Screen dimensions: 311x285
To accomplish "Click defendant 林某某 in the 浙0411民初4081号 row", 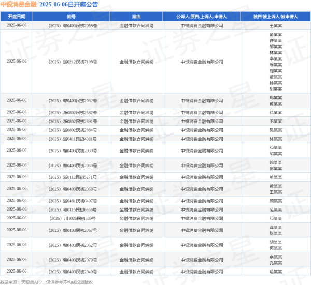I will pos(276,139).
